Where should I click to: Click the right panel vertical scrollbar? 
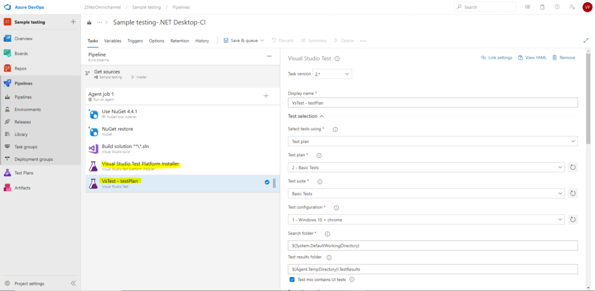pyautogui.click(x=589, y=99)
